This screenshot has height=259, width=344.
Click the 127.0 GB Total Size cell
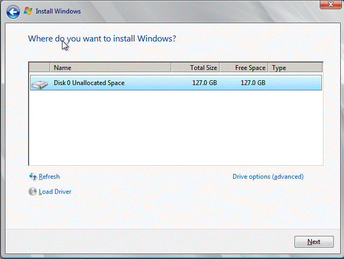tap(205, 83)
